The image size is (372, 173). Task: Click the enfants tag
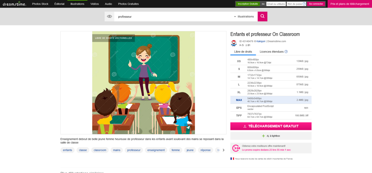coord(67,150)
